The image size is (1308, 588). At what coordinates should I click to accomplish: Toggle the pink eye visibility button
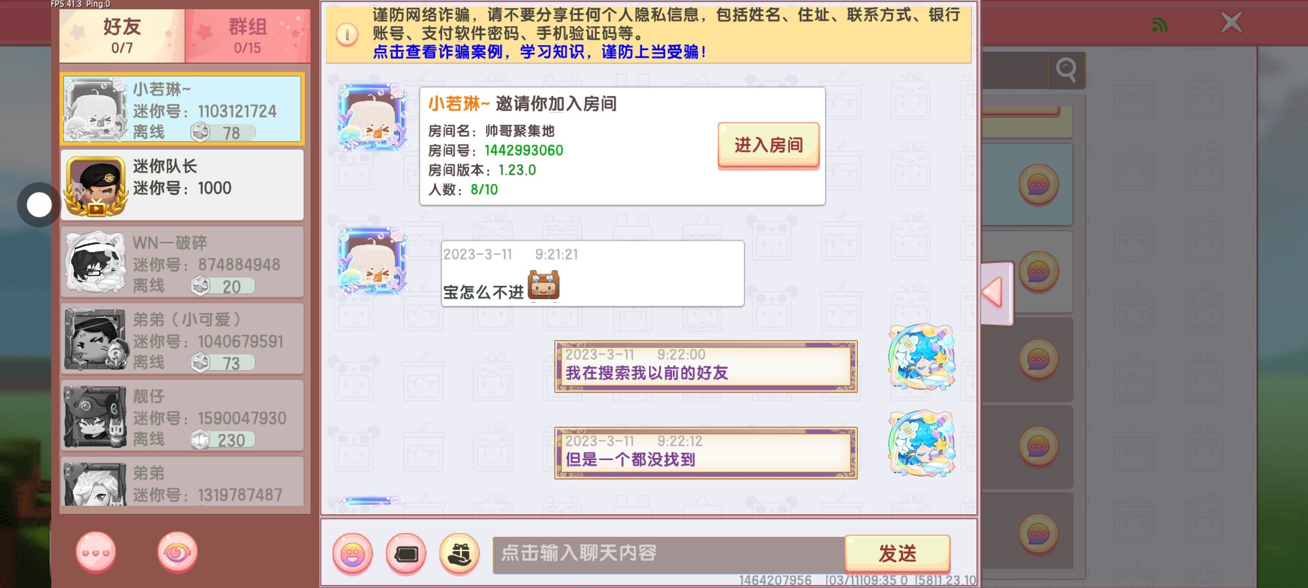pyautogui.click(x=177, y=553)
